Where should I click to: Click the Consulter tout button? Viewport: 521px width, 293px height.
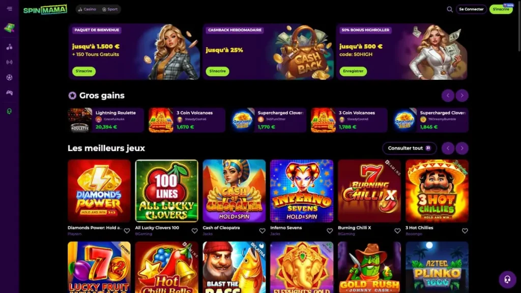click(x=410, y=148)
